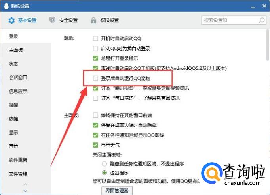Open the 基本设置 tab

pyautogui.click(x=23, y=20)
